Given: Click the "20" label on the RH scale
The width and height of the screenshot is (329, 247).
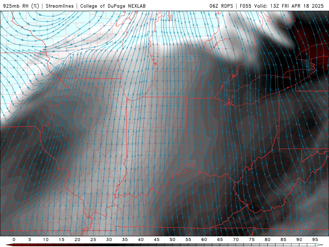Looking at the screenshot, I should click(x=77, y=240).
